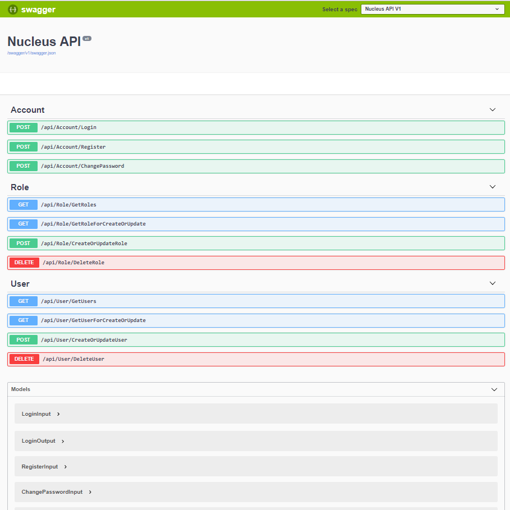Collapse the Models section chevron
The height and width of the screenshot is (510, 510).
pyautogui.click(x=494, y=389)
